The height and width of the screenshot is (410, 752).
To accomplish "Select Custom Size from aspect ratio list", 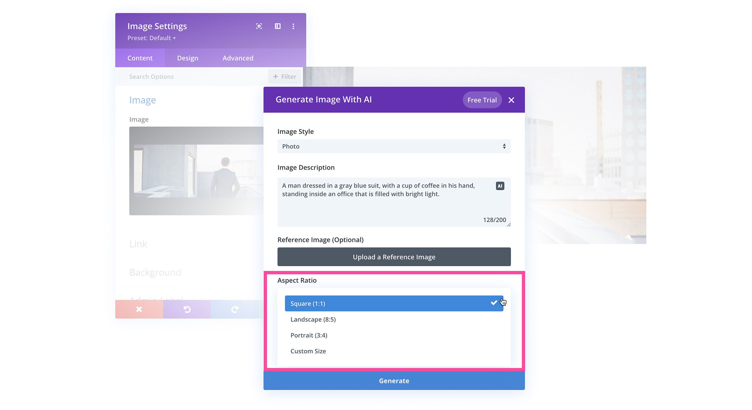I will [308, 351].
